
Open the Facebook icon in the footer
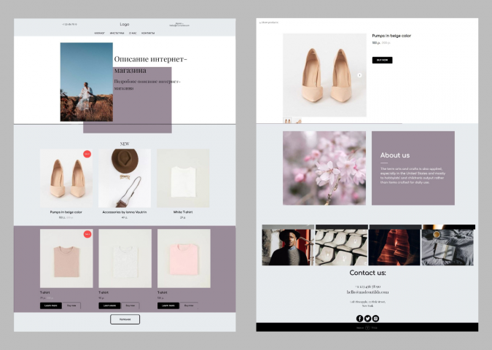tap(359, 319)
